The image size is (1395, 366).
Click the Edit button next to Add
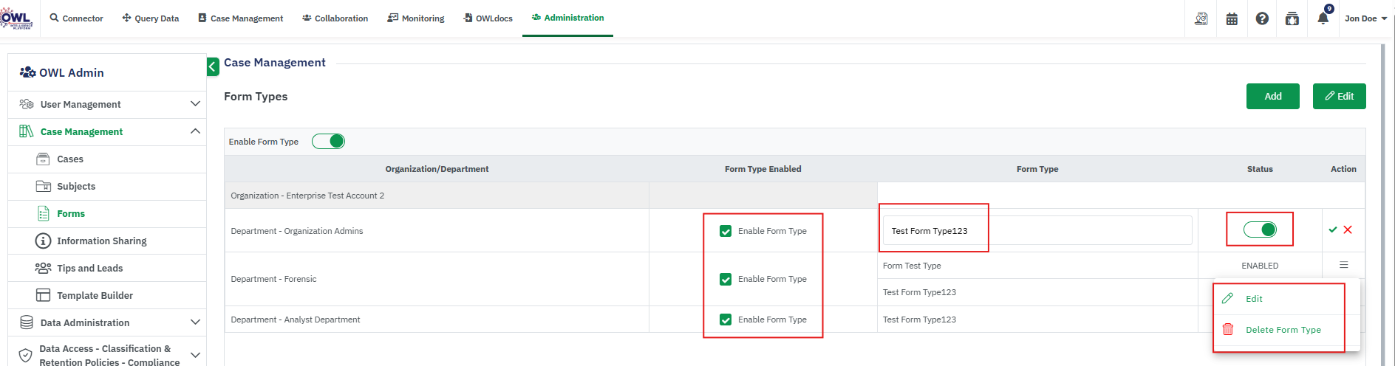[x=1339, y=96]
